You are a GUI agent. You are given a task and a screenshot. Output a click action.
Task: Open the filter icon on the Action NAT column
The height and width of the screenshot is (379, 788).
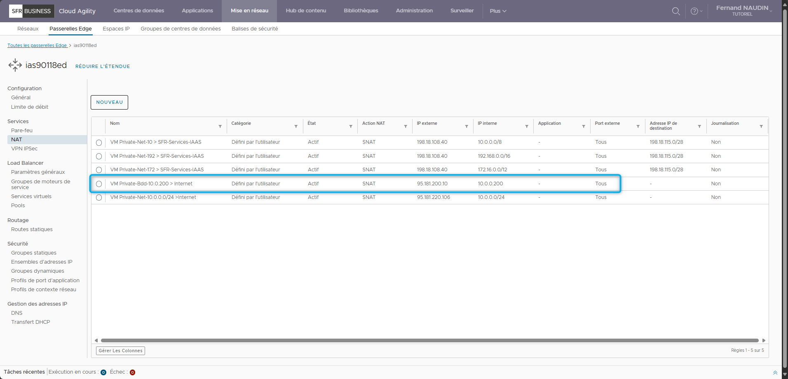coord(406,126)
